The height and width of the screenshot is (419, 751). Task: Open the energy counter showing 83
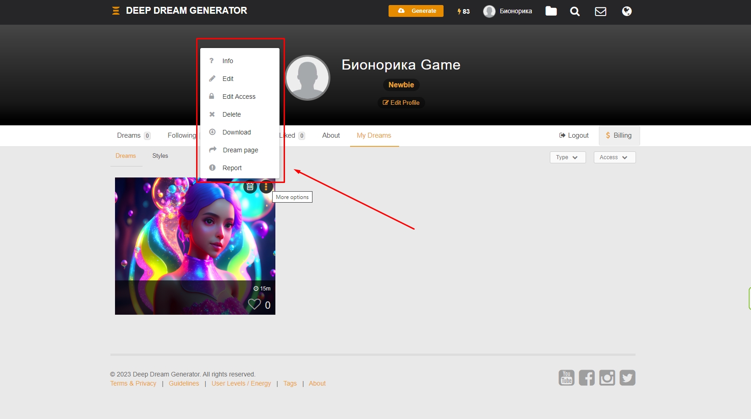[x=464, y=11]
